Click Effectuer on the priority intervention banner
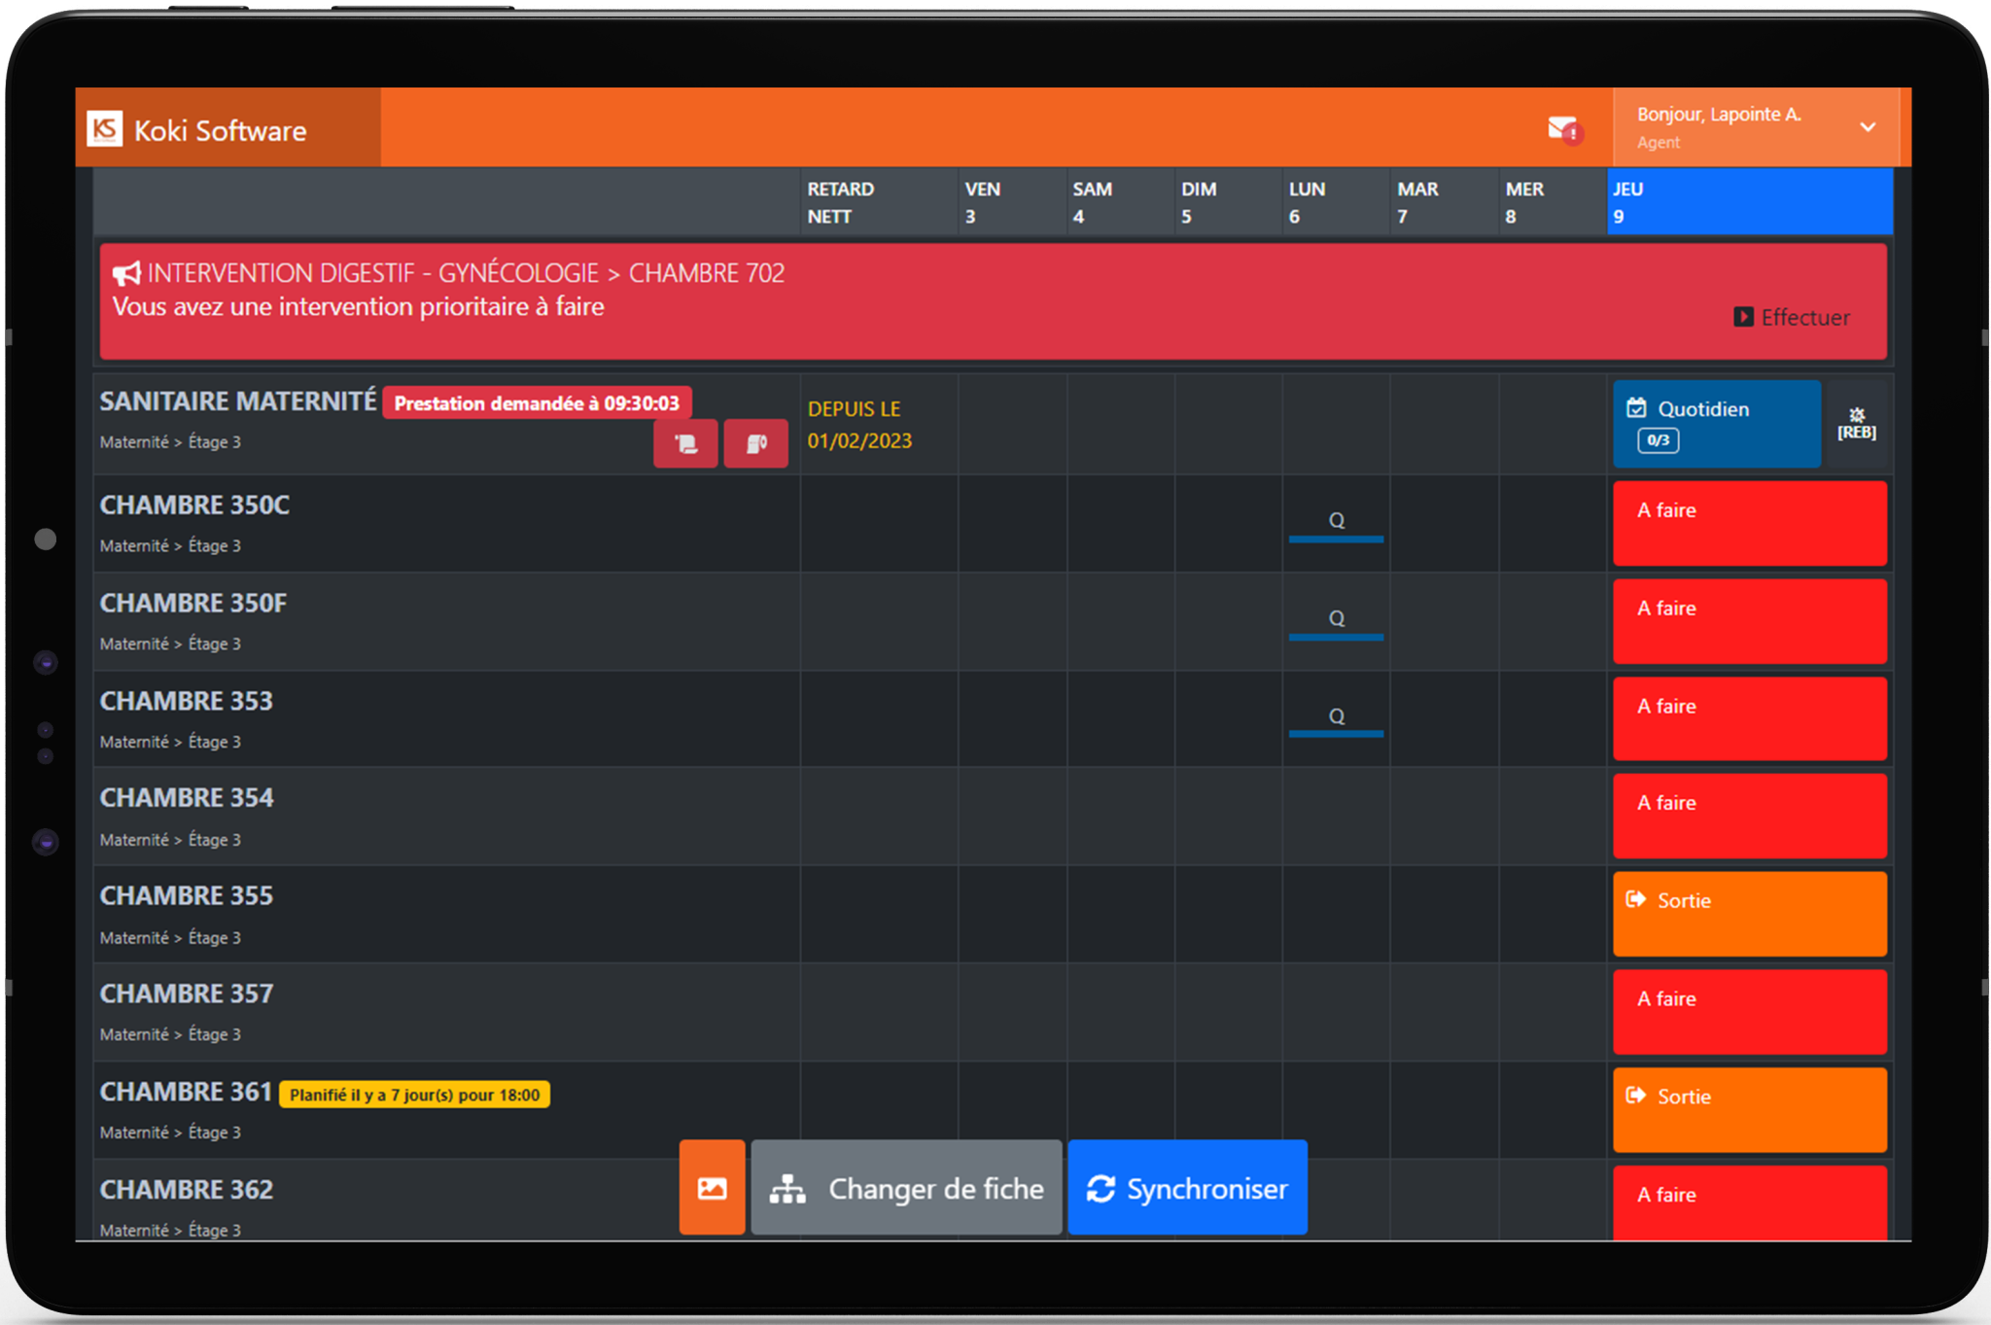 pyautogui.click(x=1792, y=317)
